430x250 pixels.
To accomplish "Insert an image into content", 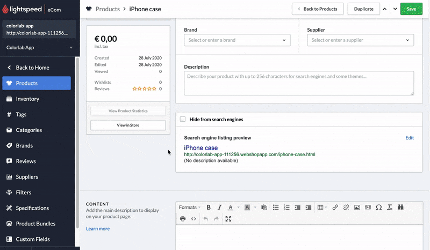I will (x=357, y=207).
